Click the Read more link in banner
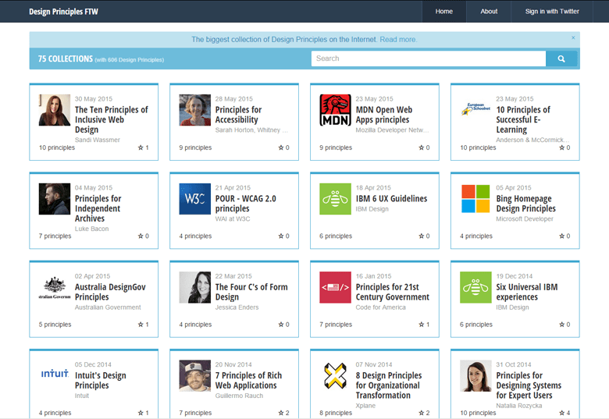The width and height of the screenshot is (609, 419). pyautogui.click(x=398, y=40)
